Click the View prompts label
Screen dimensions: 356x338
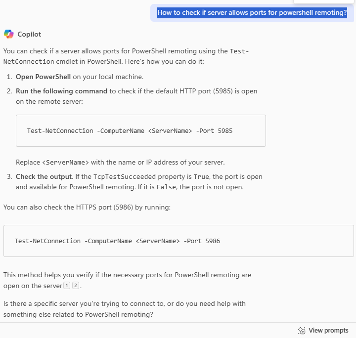click(328, 331)
